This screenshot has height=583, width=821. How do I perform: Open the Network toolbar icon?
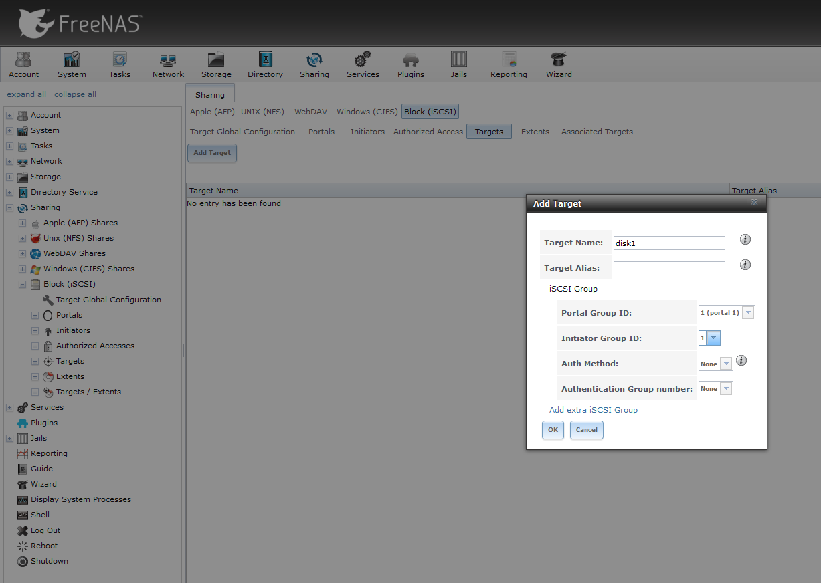tap(168, 65)
